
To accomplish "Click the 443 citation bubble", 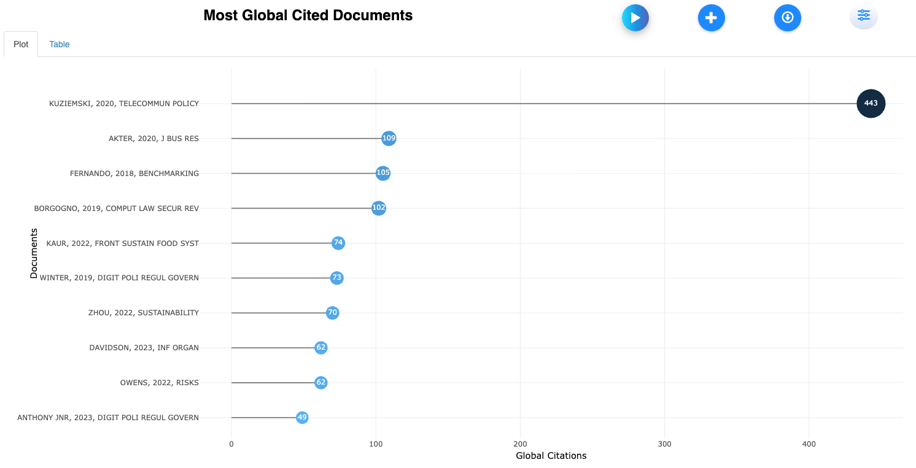I will [871, 104].
